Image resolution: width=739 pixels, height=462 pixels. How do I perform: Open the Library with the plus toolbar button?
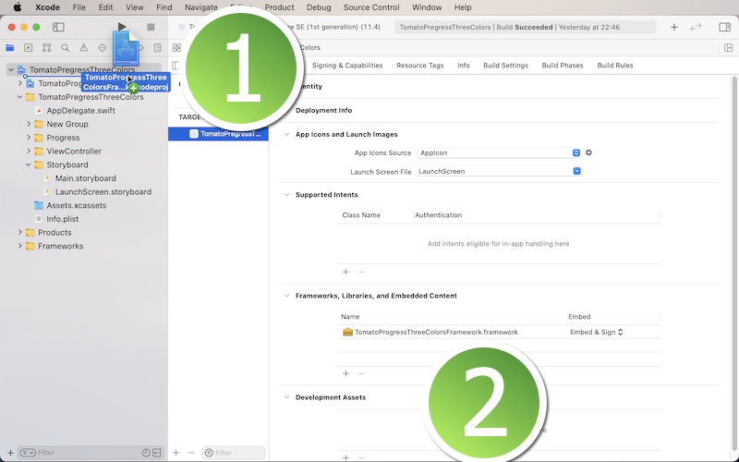coord(674,27)
